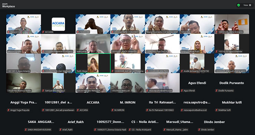Viewport: 255px width, 135px height.
Task: Click large 'CS - Nolia Aristi...' display name
Action: click(145, 122)
